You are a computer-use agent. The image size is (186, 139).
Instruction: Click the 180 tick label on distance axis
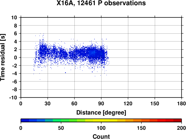(x=182, y=103)
